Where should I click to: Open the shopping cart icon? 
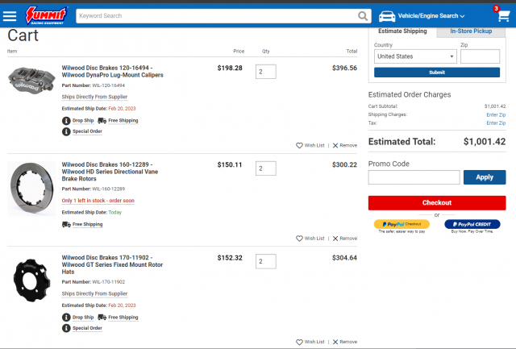503,15
